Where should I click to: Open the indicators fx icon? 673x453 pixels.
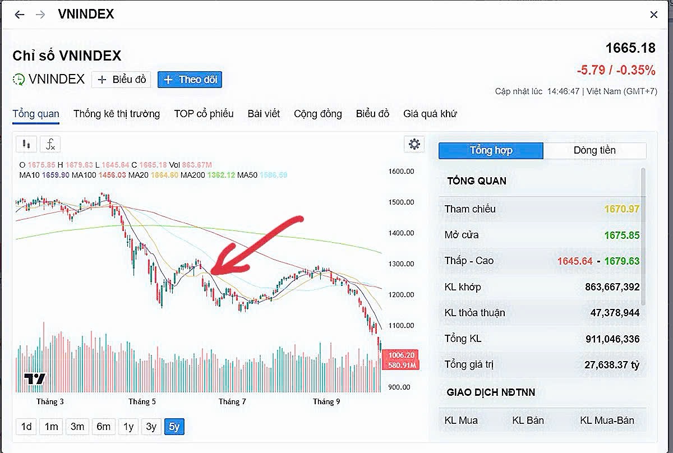[x=50, y=145]
